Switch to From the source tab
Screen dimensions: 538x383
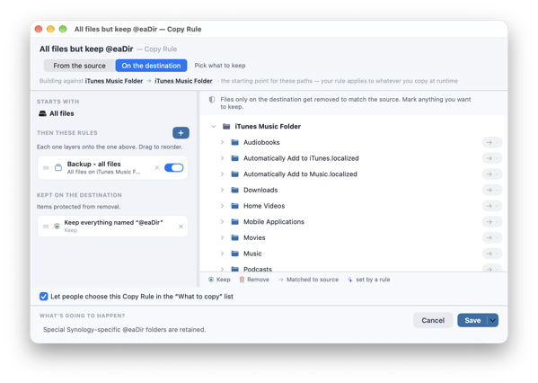(79, 66)
